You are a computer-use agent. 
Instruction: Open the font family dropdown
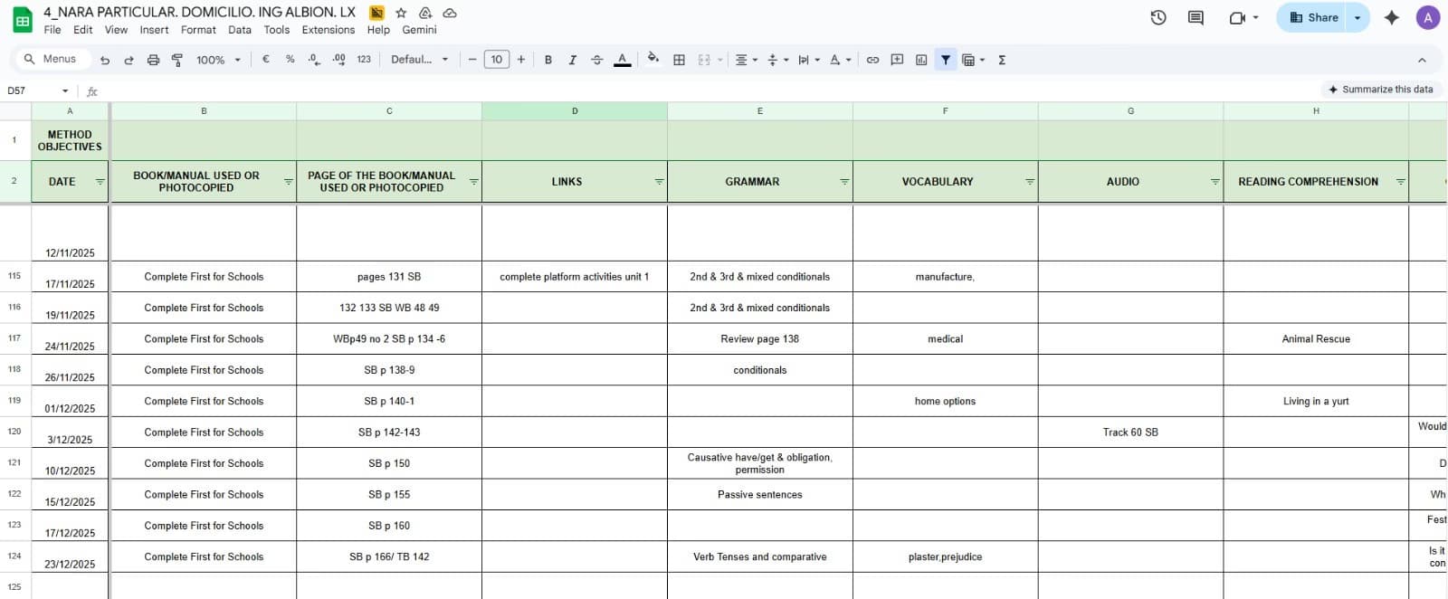pyautogui.click(x=419, y=60)
